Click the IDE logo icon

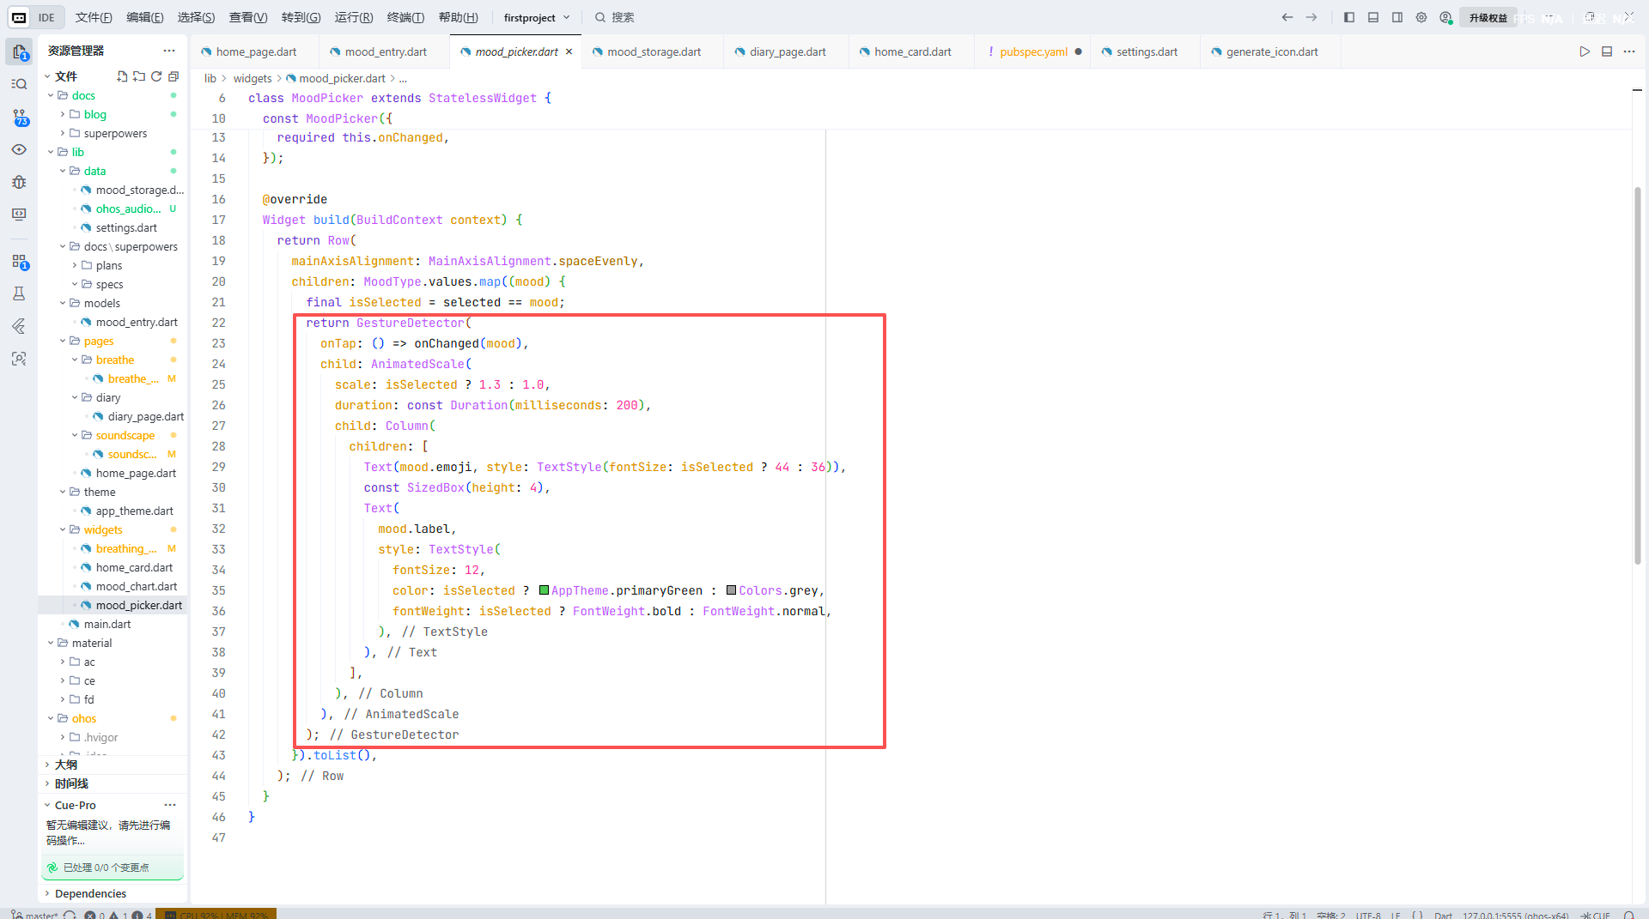(x=19, y=17)
